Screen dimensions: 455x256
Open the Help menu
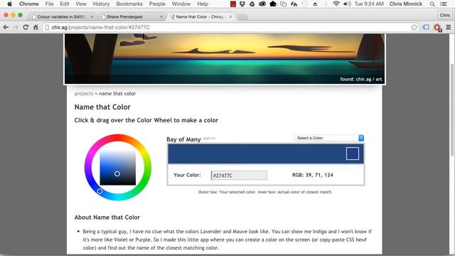[x=203, y=4]
